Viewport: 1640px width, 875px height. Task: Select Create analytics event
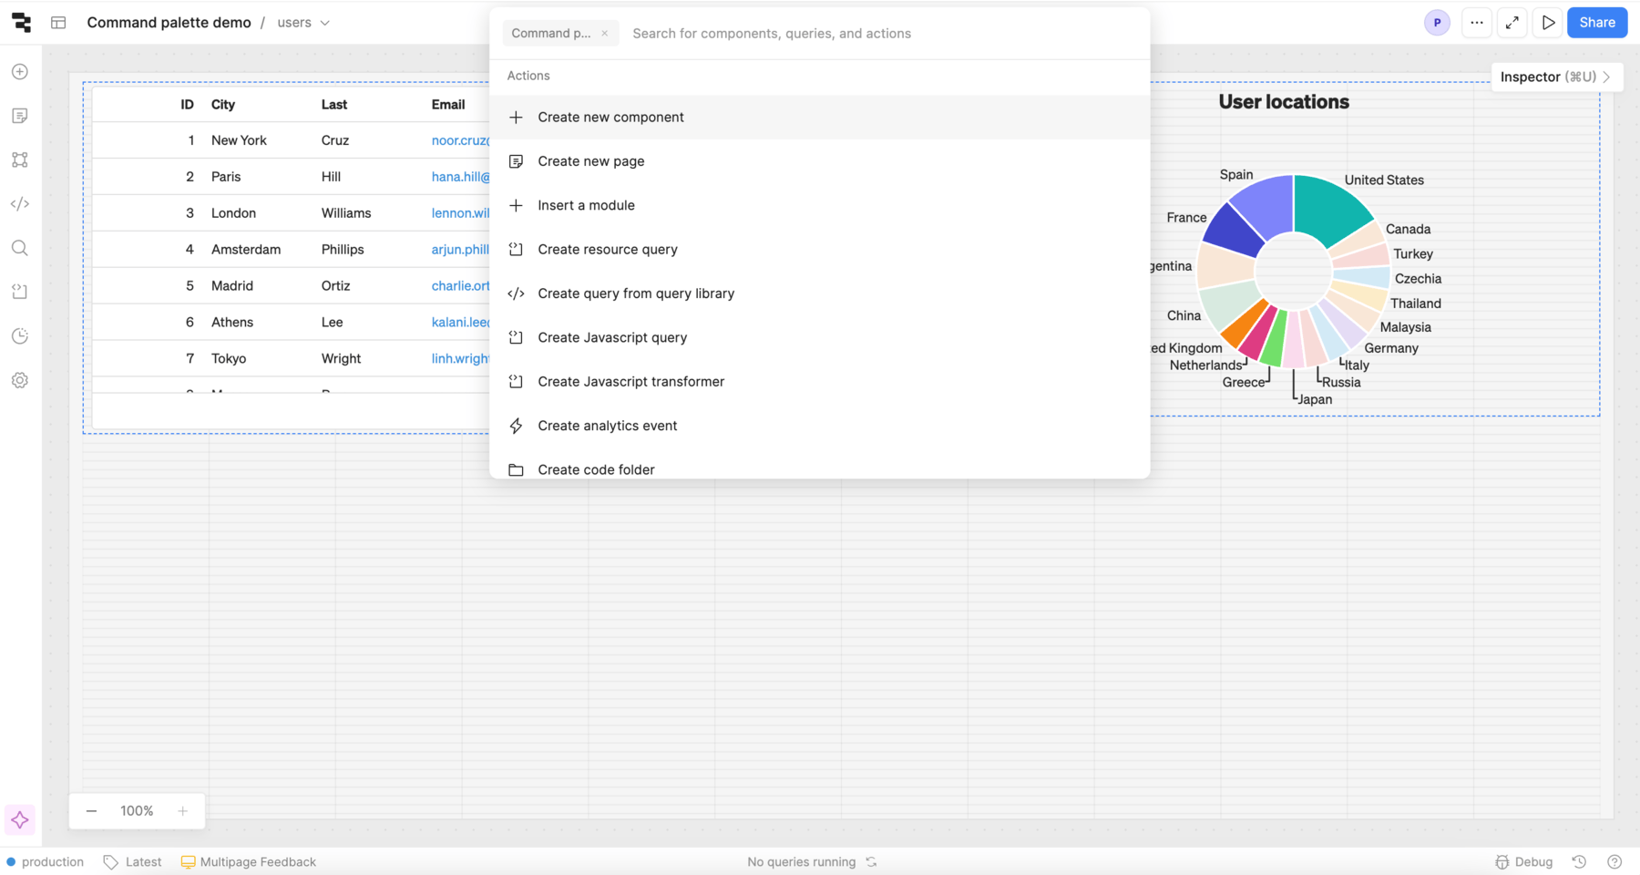pyautogui.click(x=819, y=426)
